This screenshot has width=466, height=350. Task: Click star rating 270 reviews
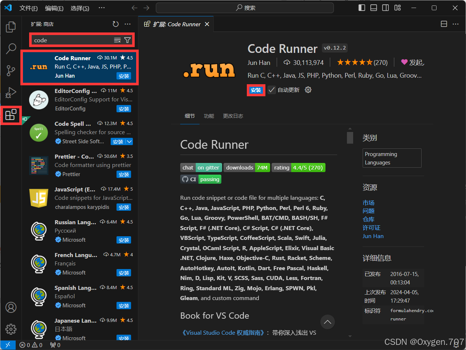(x=362, y=62)
